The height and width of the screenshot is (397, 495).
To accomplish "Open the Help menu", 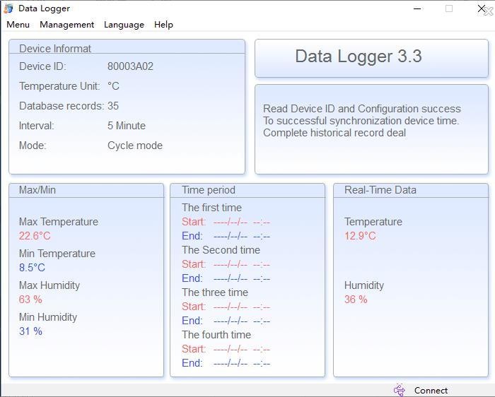I will click(163, 24).
